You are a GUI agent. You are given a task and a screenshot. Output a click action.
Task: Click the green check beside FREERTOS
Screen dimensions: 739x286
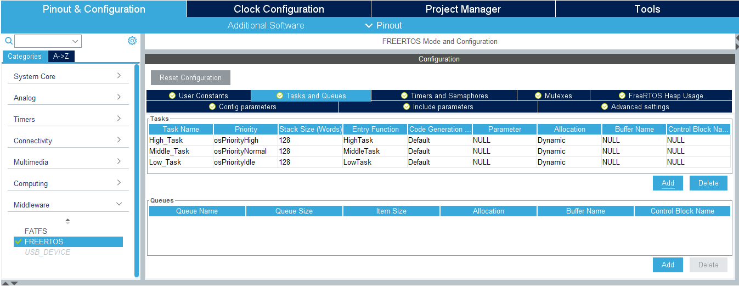(x=19, y=242)
